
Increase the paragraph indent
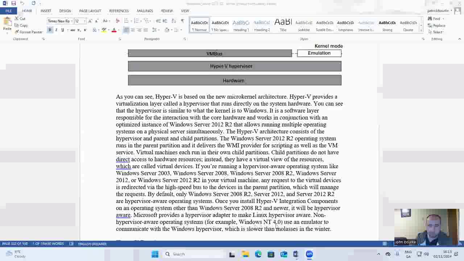click(165, 21)
